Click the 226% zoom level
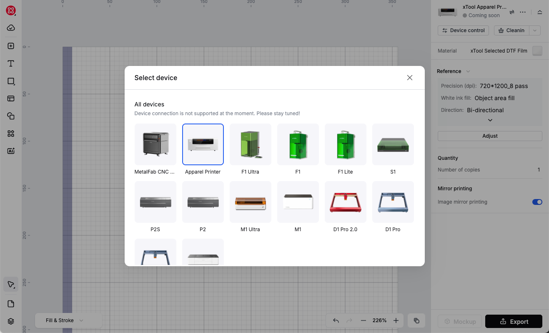Screen dimensions: 549x333 [380, 320]
